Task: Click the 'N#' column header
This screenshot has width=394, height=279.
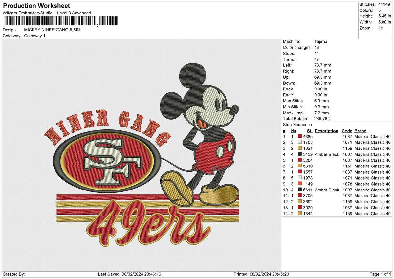Action: (294, 131)
